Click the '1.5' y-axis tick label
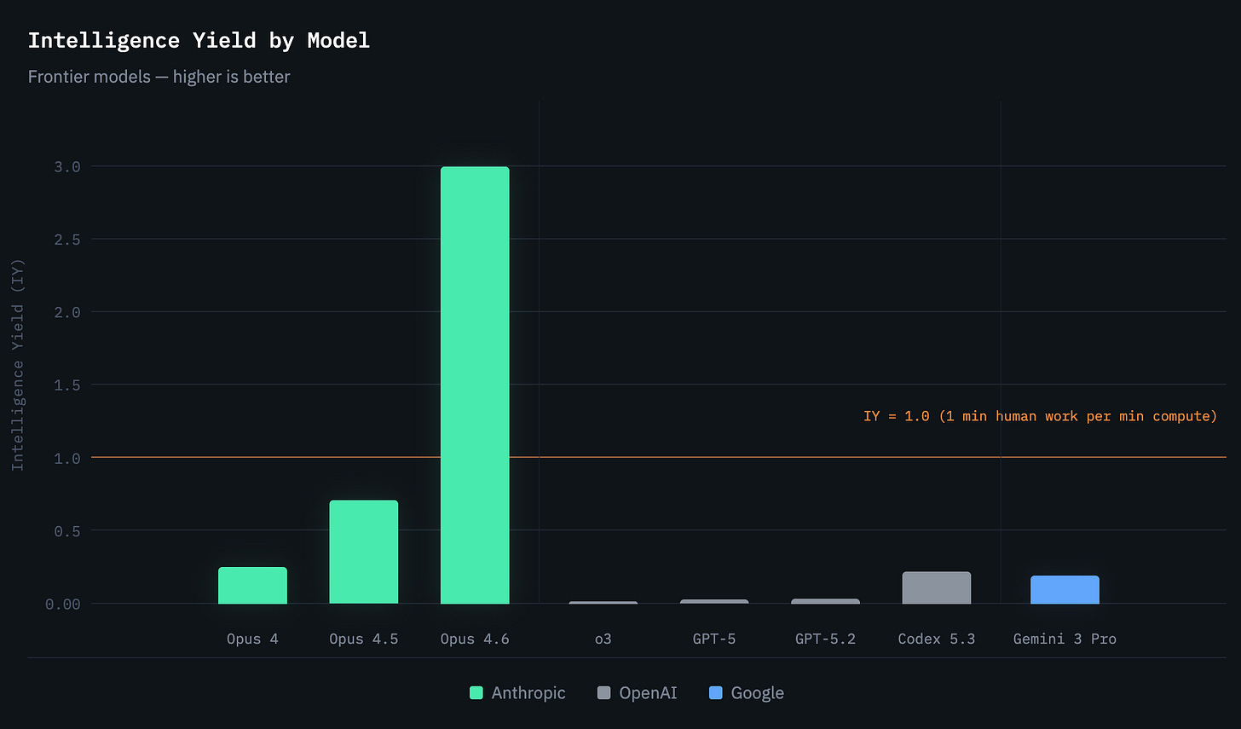 point(67,385)
